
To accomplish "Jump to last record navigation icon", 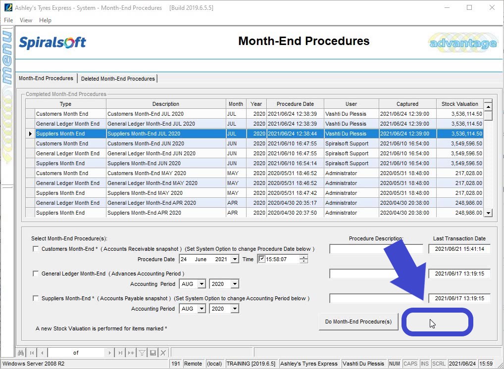I will click(x=120, y=353).
